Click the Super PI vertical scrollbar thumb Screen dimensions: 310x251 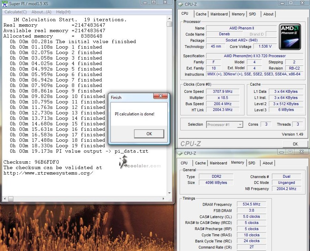click(169, 24)
